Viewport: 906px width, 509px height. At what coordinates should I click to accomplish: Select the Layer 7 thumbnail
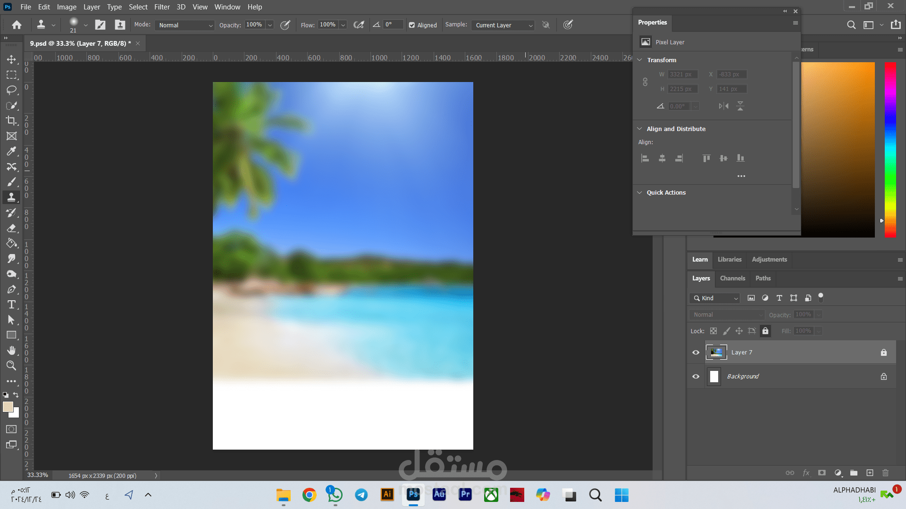coord(716,353)
